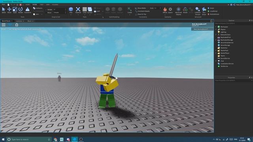Image resolution: width=253 pixels, height=142 pixels.
Task: Insert a new Script
Action: tap(211, 8)
